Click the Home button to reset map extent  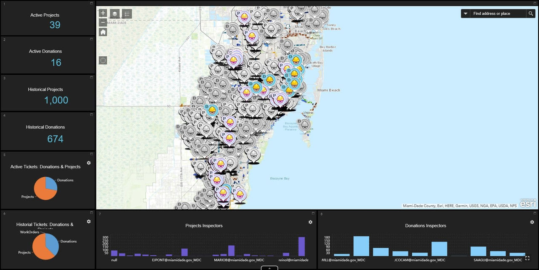coord(103,31)
